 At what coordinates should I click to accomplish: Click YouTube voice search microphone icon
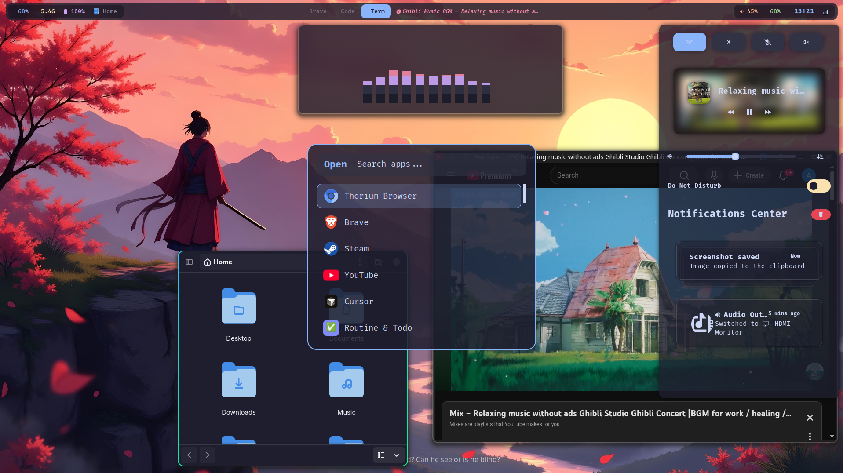pos(714,175)
